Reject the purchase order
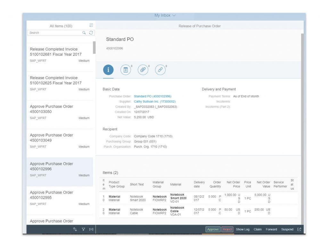The image size is (328, 247). 227,229
